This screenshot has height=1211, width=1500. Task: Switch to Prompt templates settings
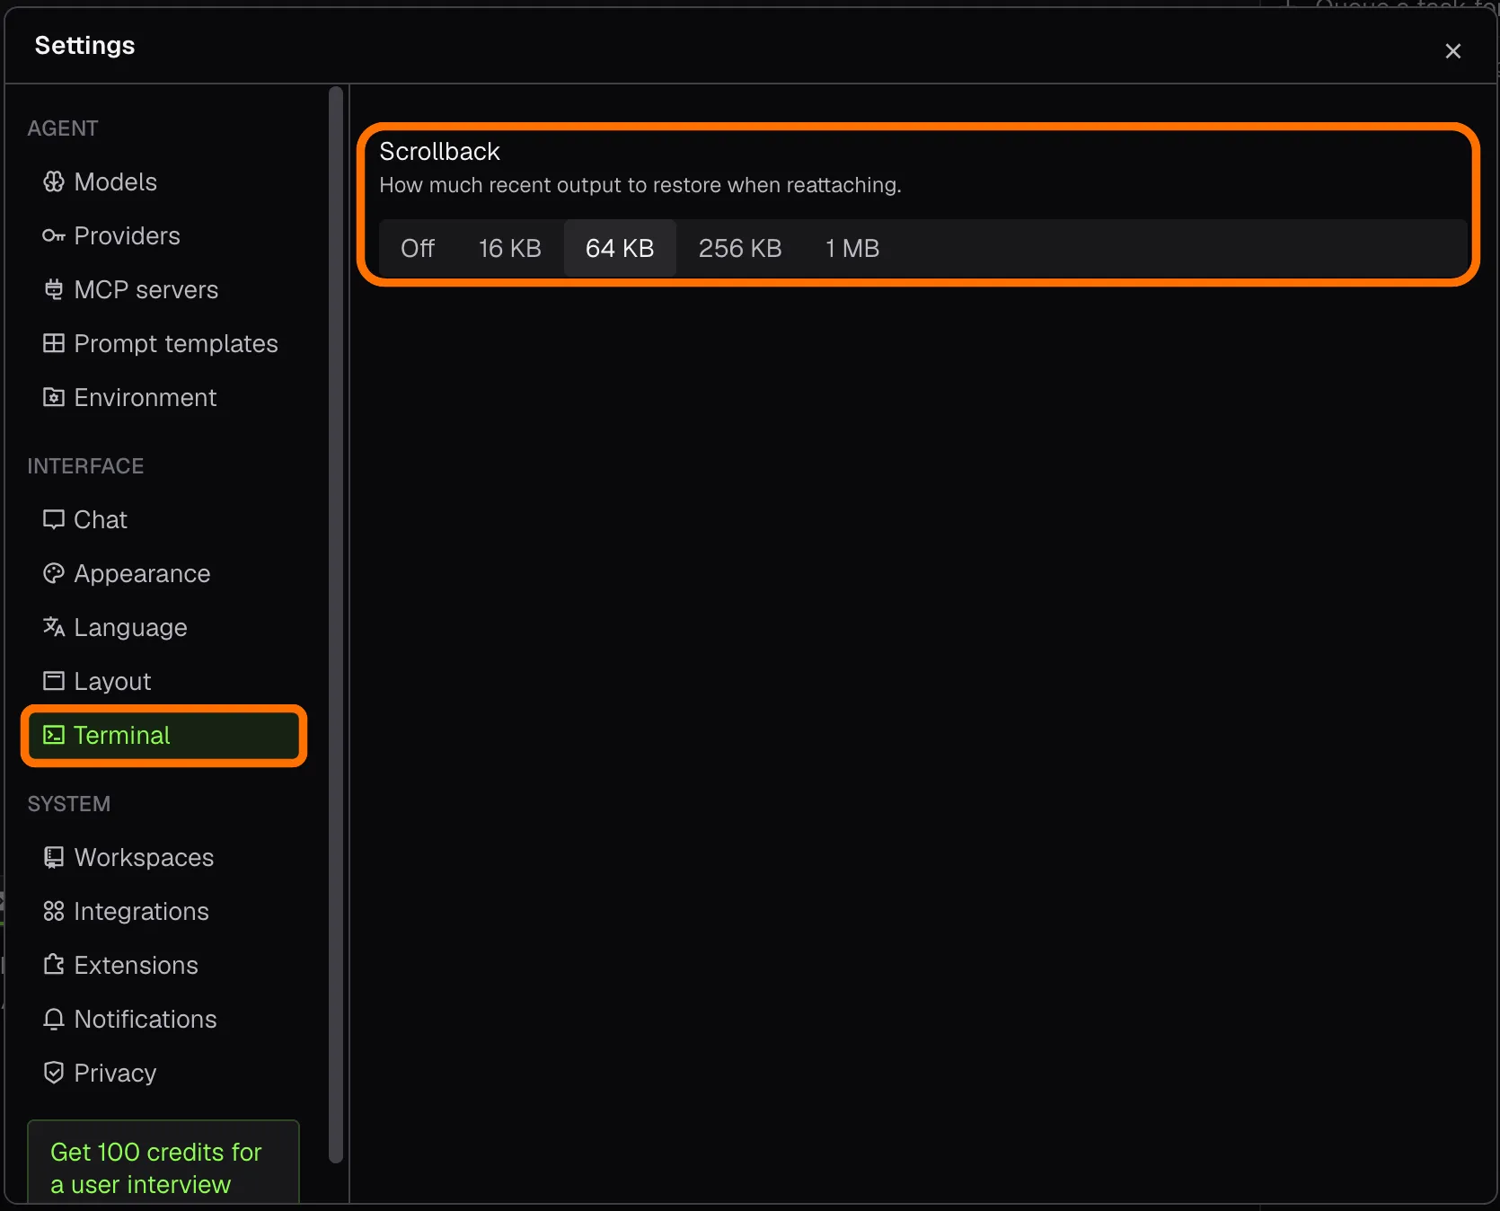163,344
